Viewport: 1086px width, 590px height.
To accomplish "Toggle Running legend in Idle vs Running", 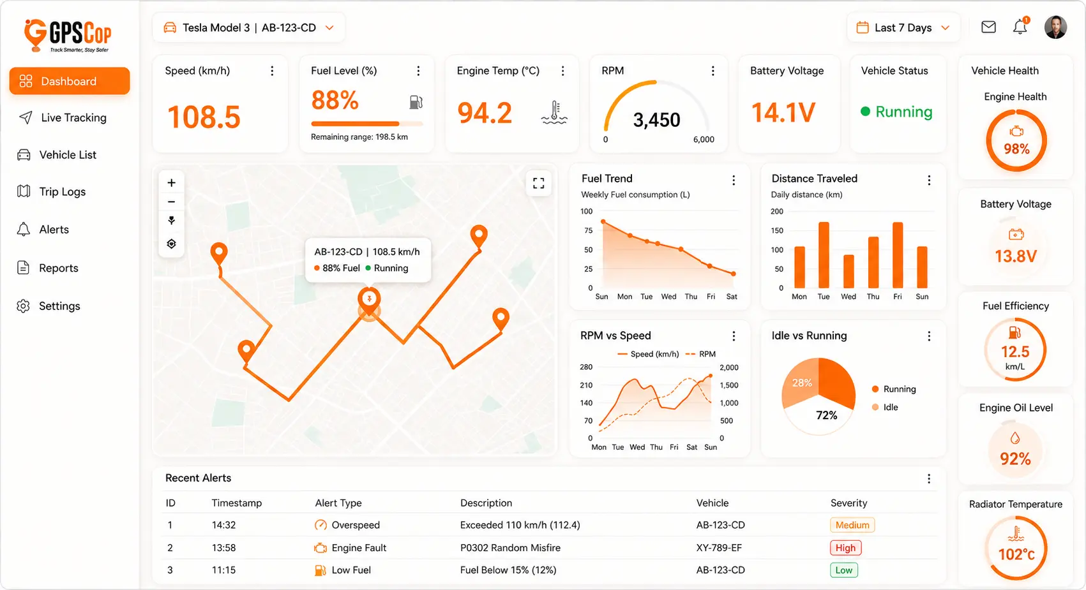I will pyautogui.click(x=894, y=389).
